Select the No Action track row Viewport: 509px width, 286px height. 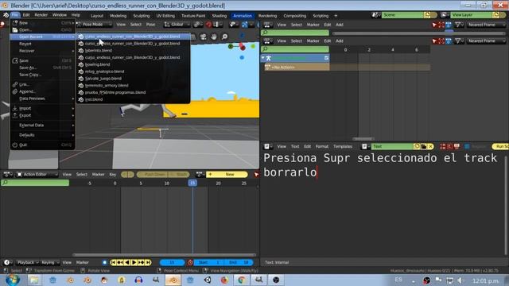click(297, 67)
